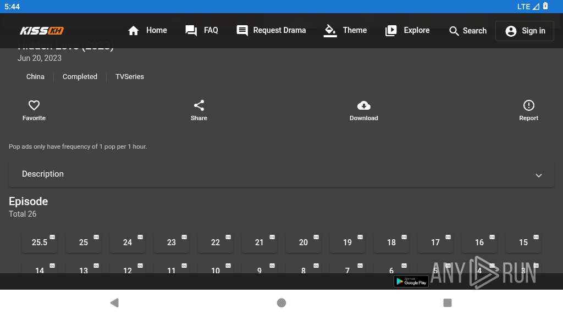Image resolution: width=563 pixels, height=316 pixels.
Task: Go to Home in the navigation bar
Action: (147, 31)
